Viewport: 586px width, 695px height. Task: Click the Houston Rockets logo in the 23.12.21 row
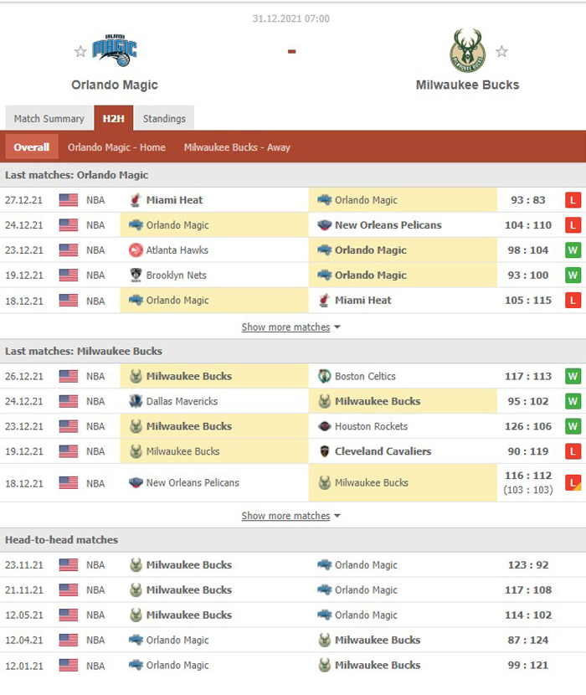[x=325, y=426]
